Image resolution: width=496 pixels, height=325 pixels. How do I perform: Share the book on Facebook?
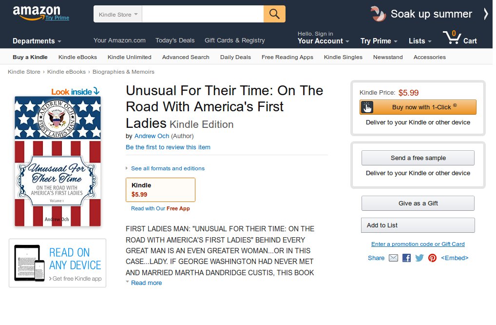pyautogui.click(x=406, y=258)
